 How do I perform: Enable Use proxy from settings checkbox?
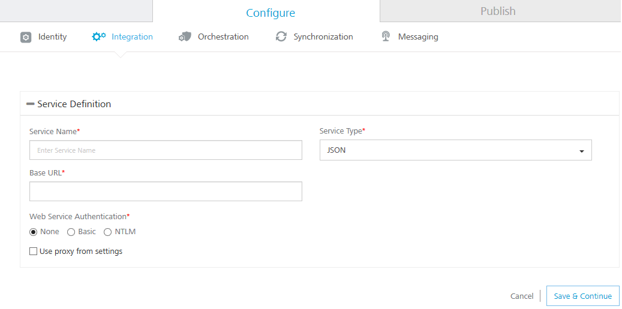click(34, 251)
